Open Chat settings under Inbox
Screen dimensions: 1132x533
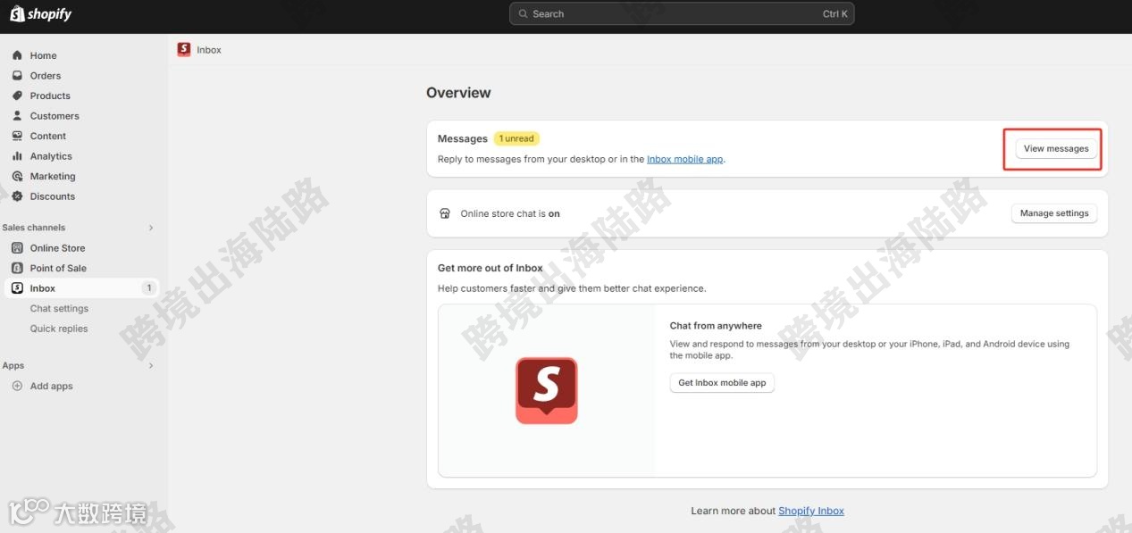click(x=59, y=309)
